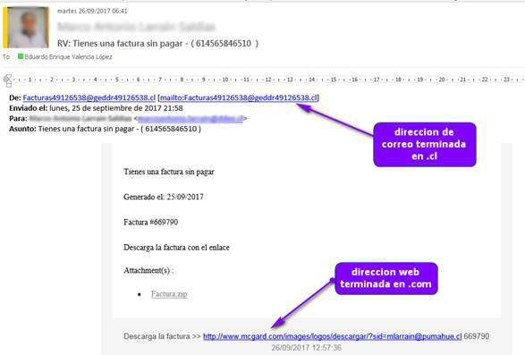The height and width of the screenshot is (355, 525).
Task: Click the blurred sender name in the header
Action: click(x=136, y=27)
